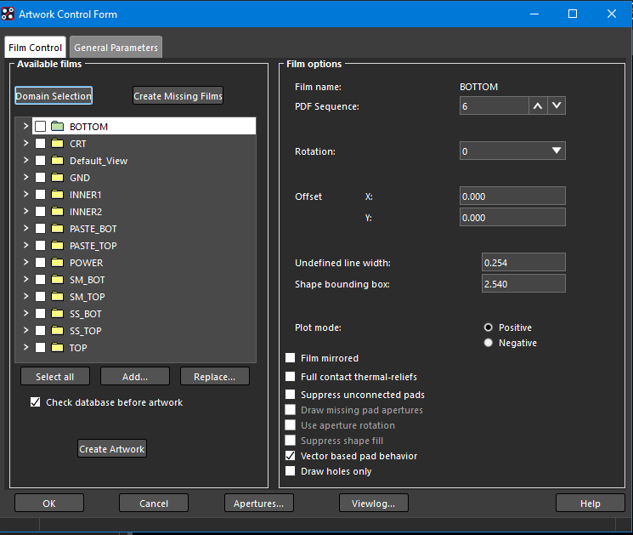Click the Shape bounding box field
Viewport: 633px width, 535px height.
pos(523,284)
